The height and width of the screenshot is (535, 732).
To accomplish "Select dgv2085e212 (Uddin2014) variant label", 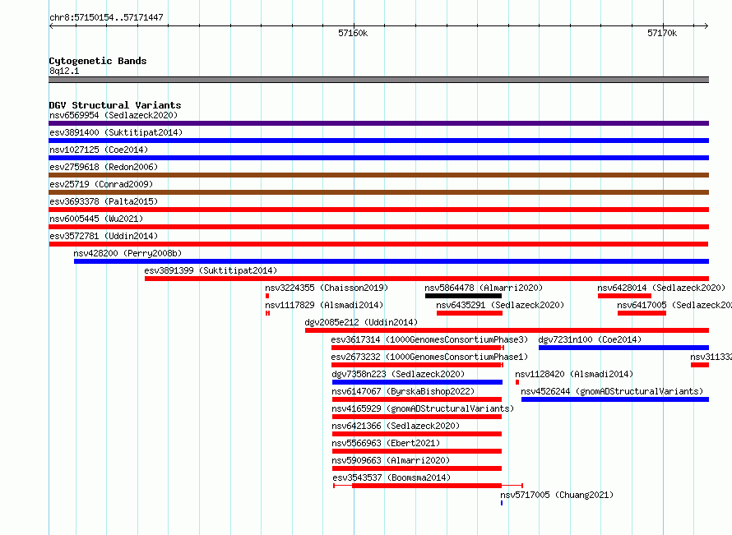I will click(x=361, y=322).
